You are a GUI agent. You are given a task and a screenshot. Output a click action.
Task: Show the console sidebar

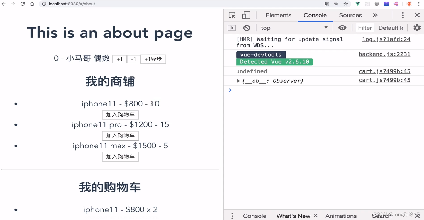pyautogui.click(x=232, y=28)
